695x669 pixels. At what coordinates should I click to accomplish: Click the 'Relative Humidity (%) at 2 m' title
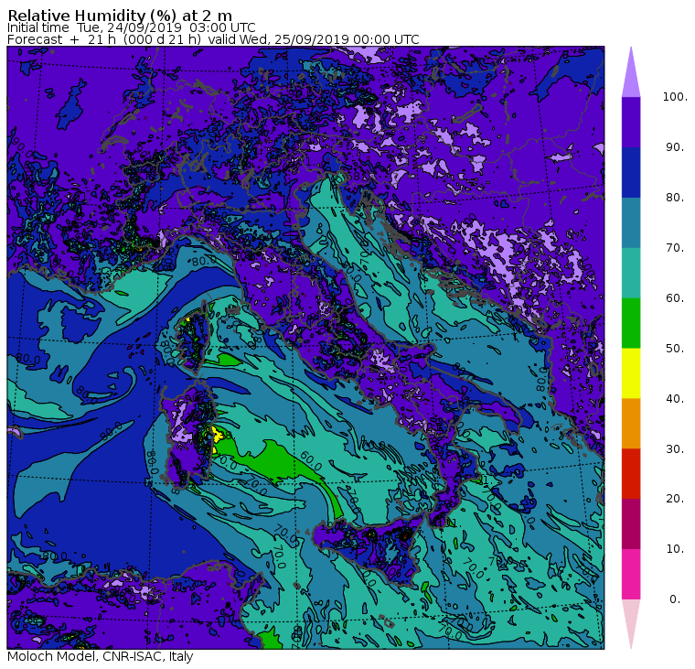pos(120,16)
